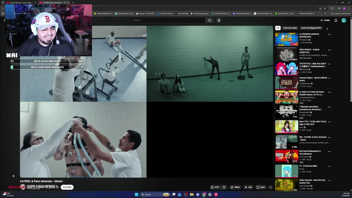Open options for FREE SPIRITS album playlist
Screen dimensions: 352x198
[329, 50]
